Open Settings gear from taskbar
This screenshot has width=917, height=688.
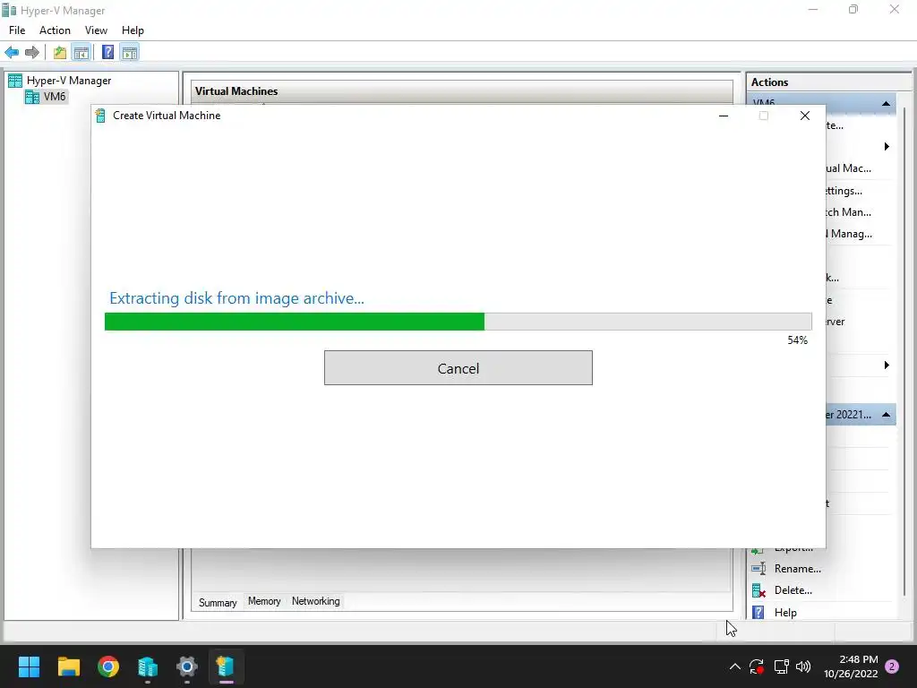(x=187, y=666)
